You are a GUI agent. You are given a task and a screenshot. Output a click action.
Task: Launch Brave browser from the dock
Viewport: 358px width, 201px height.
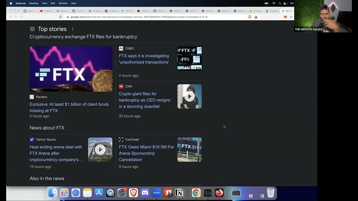(133, 193)
